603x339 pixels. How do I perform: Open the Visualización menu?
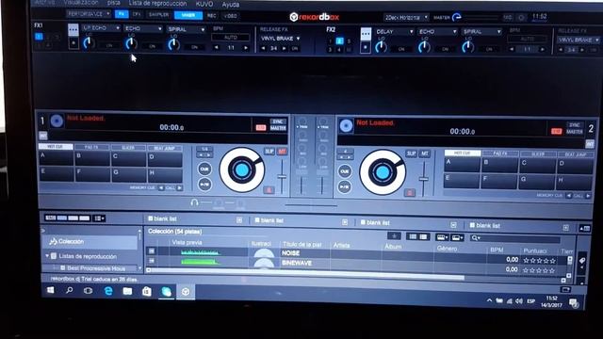pos(81,2)
